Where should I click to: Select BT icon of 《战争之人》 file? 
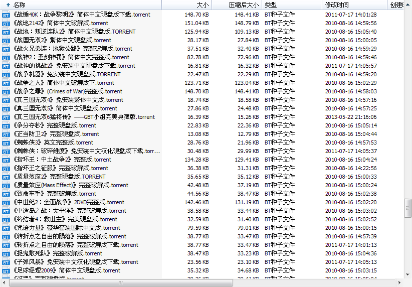point(6,83)
